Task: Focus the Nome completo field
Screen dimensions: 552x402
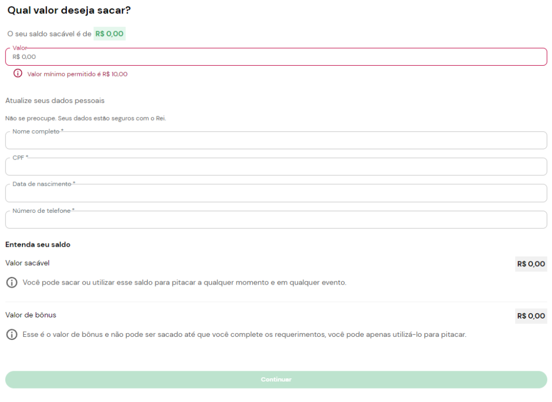Action: tap(276, 141)
